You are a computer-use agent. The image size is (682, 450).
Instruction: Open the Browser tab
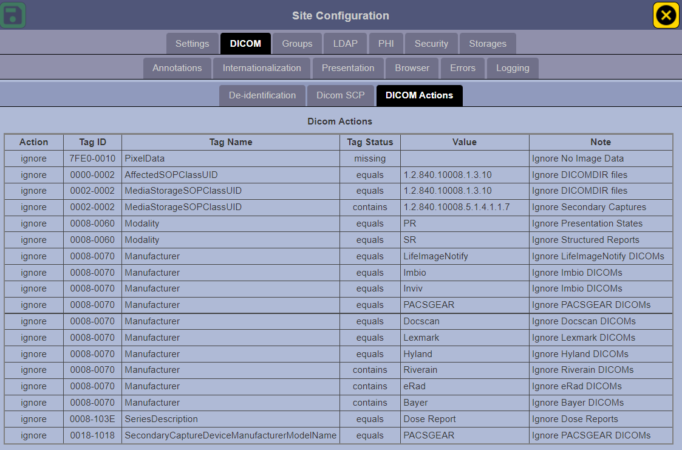[x=412, y=67]
